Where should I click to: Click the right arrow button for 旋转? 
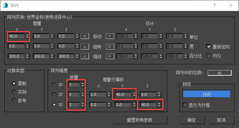tap(110, 46)
